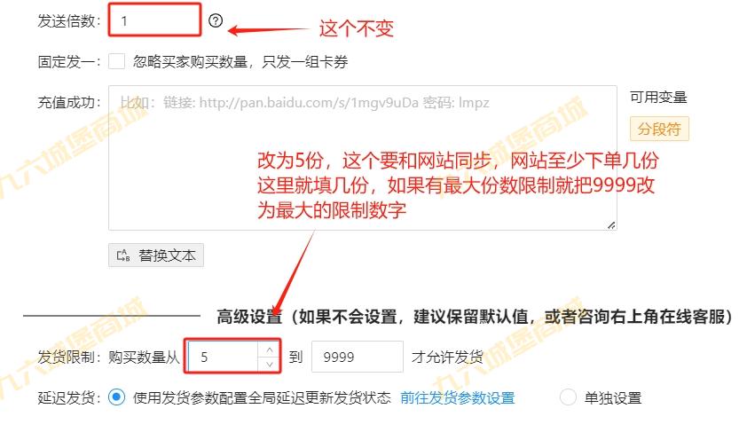Viewport: 747px width, 440px height.
Task: Click the 可用变量 label
Action: (x=658, y=98)
